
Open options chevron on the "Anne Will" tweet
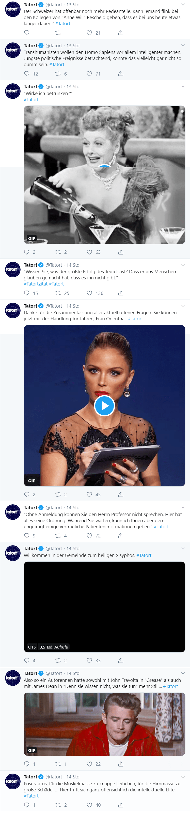point(183,5)
